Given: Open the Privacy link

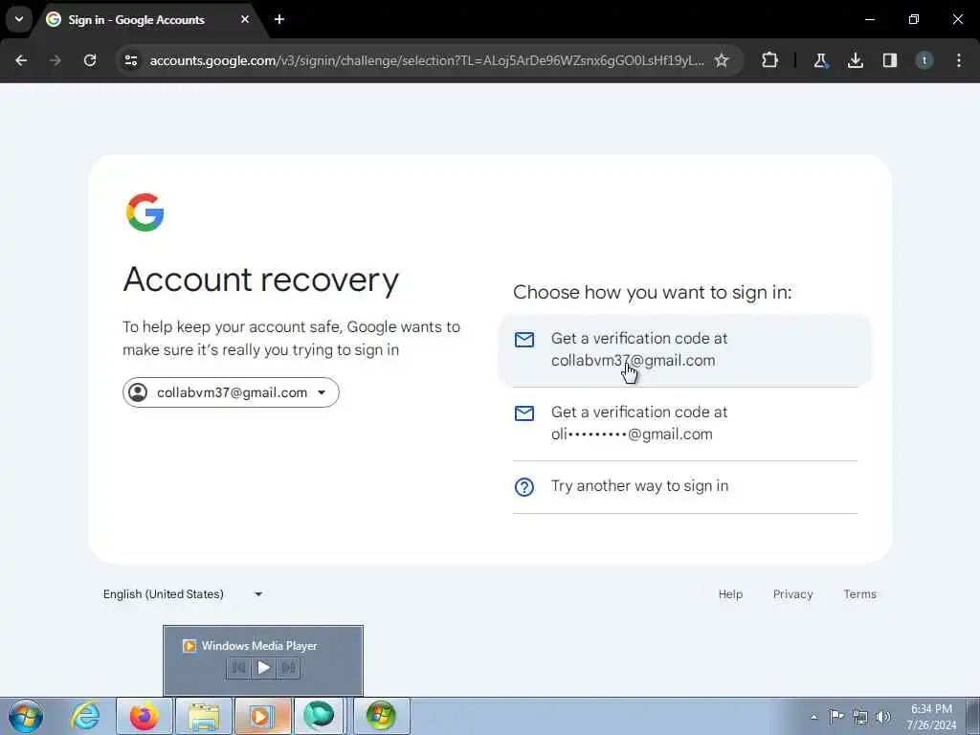Looking at the screenshot, I should click(x=793, y=594).
